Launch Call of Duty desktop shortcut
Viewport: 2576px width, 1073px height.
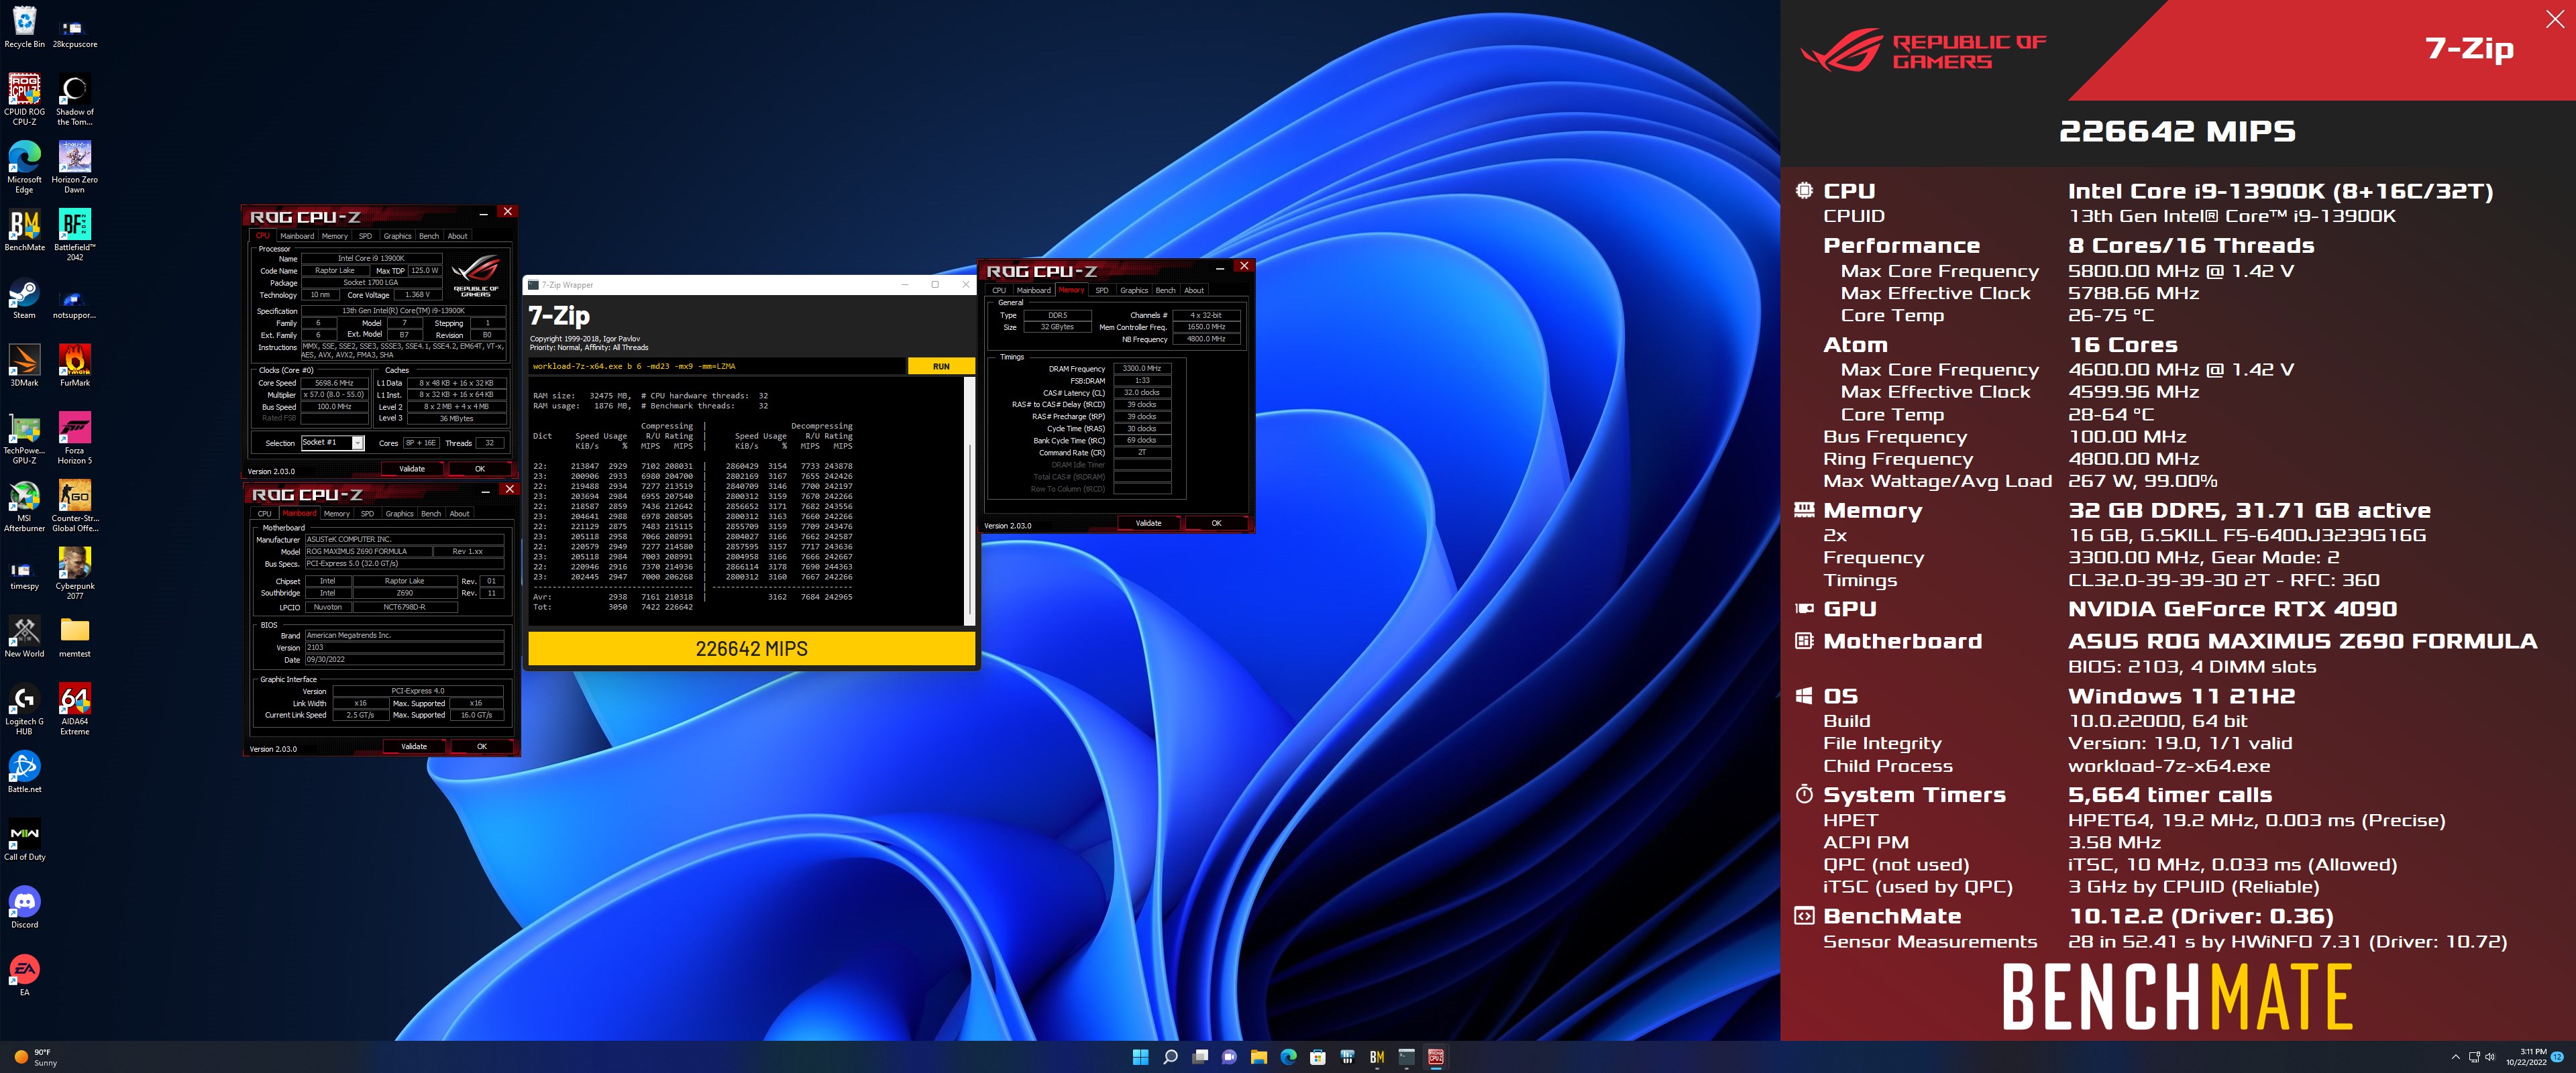point(24,839)
